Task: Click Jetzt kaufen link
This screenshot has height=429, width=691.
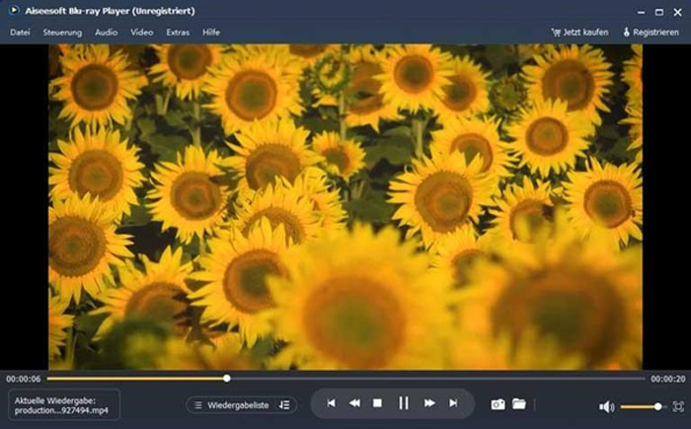Action: 580,33
